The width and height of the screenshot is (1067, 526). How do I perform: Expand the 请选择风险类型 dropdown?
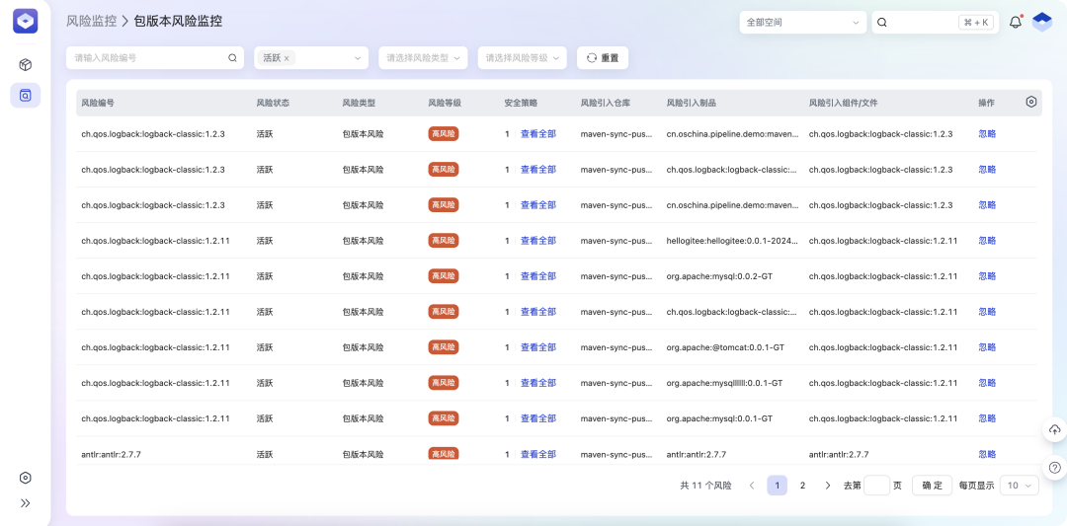click(425, 58)
